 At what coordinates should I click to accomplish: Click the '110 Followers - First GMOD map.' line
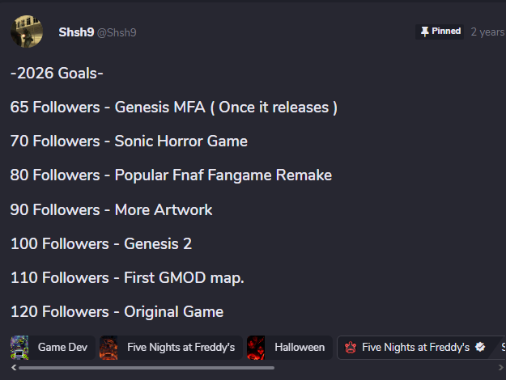[127, 277]
